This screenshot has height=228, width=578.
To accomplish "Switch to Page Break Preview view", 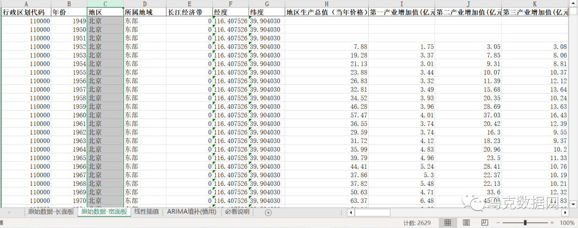I will (x=485, y=223).
